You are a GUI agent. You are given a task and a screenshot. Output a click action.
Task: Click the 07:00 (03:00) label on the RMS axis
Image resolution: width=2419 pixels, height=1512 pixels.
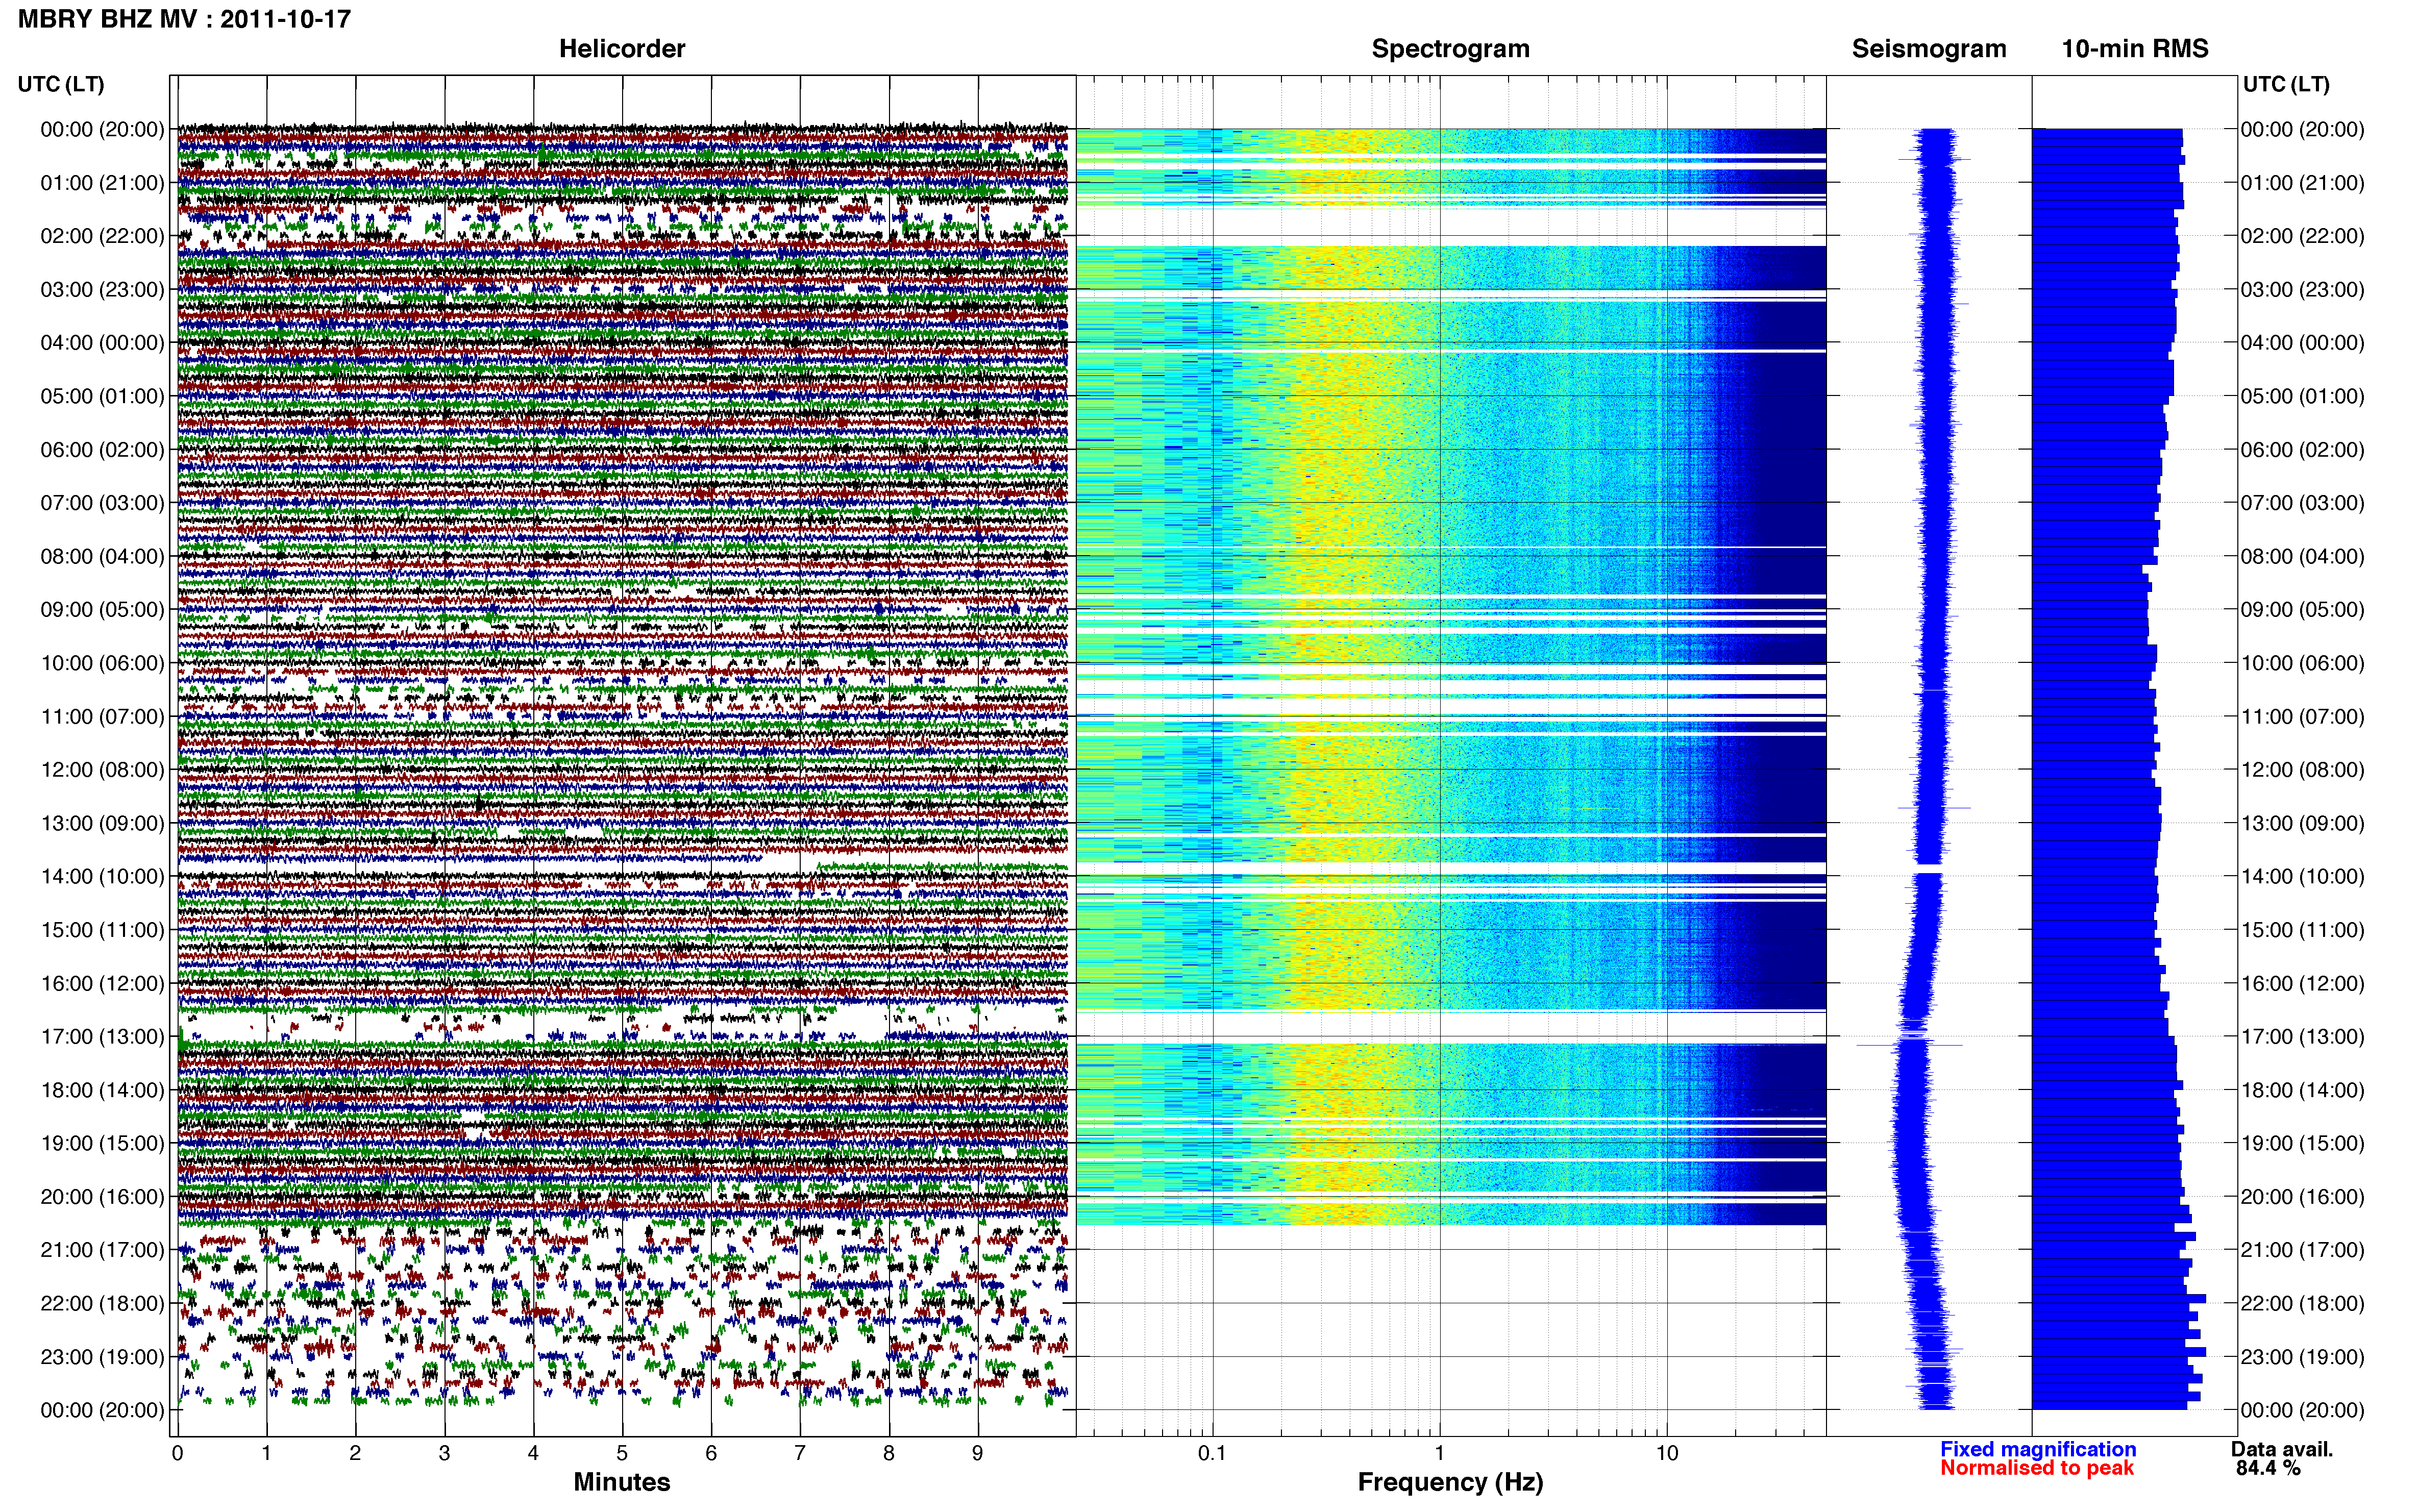[2303, 503]
